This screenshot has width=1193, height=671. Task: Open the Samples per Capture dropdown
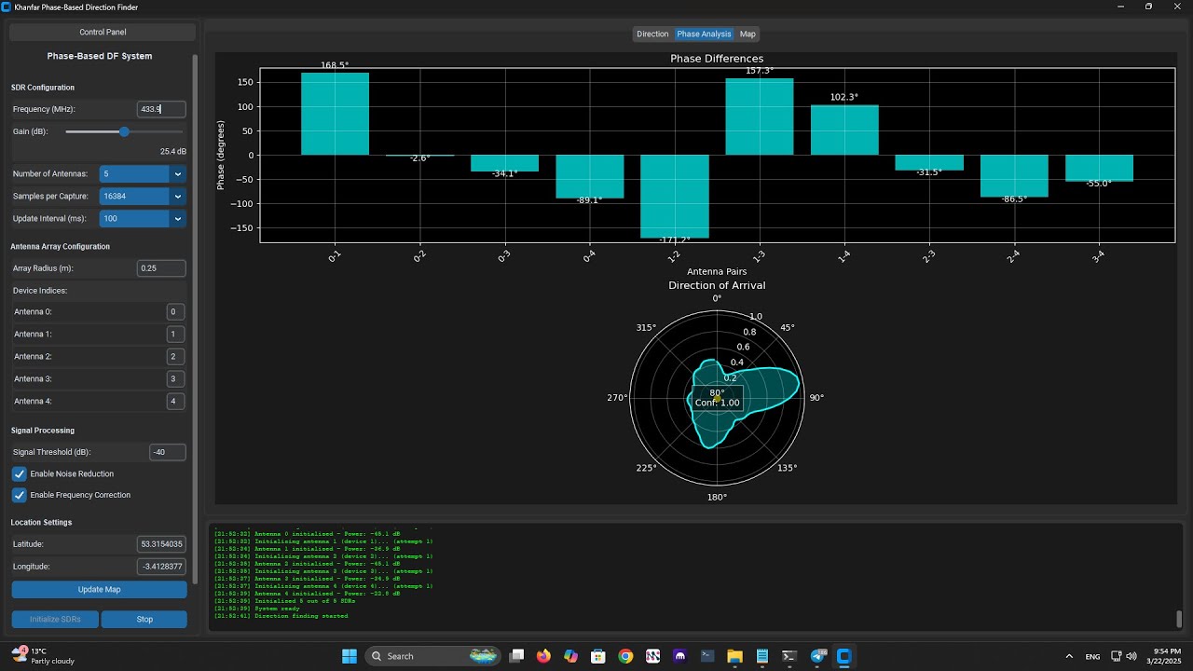(x=177, y=197)
